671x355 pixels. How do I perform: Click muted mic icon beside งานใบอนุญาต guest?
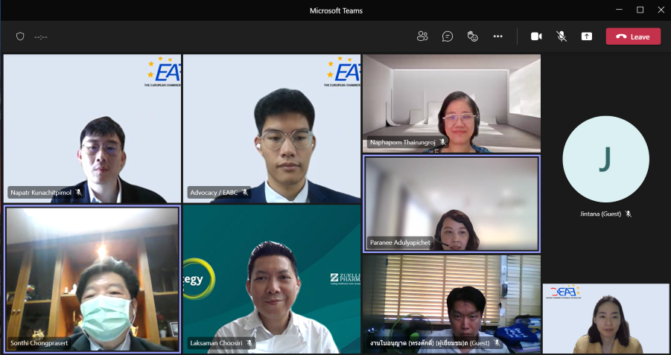coord(497,343)
